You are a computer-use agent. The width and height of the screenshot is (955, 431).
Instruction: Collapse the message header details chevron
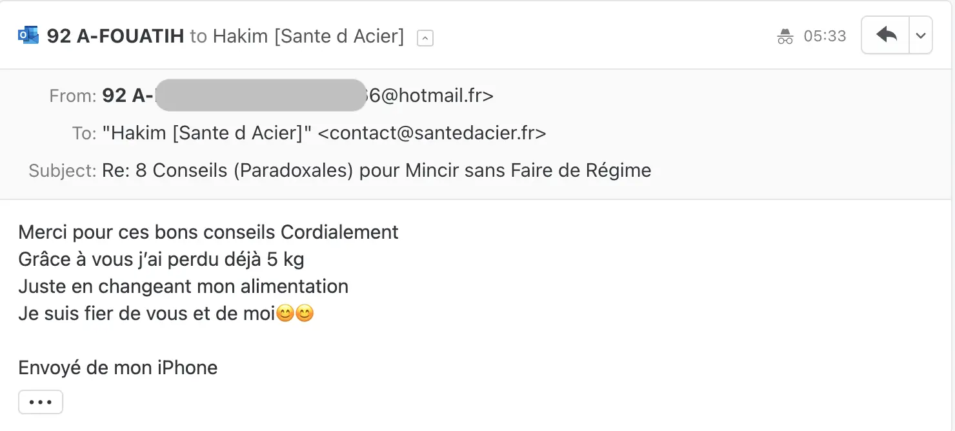[x=425, y=38]
